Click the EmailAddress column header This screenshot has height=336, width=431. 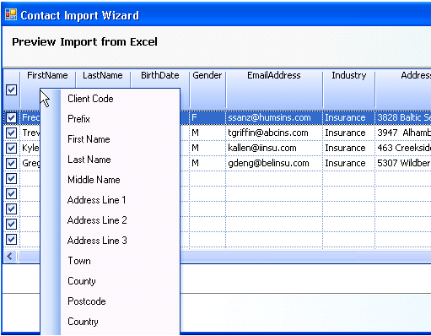pos(274,89)
